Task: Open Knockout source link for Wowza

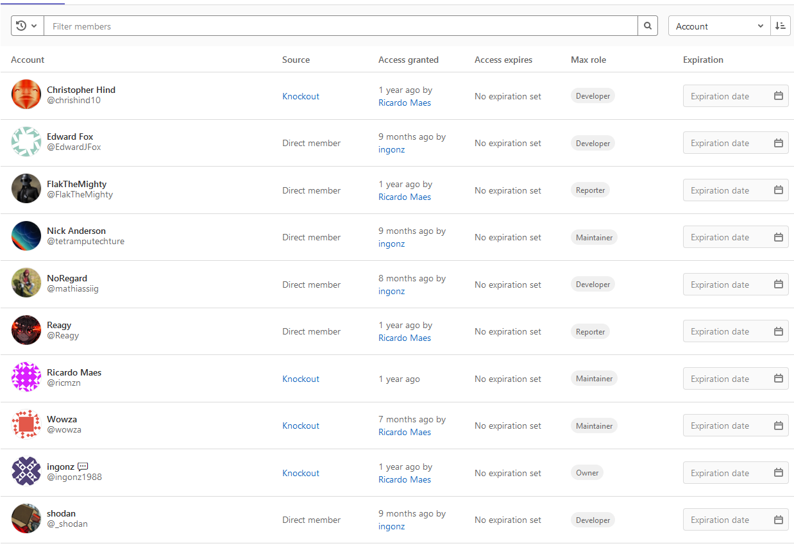Action: [301, 426]
